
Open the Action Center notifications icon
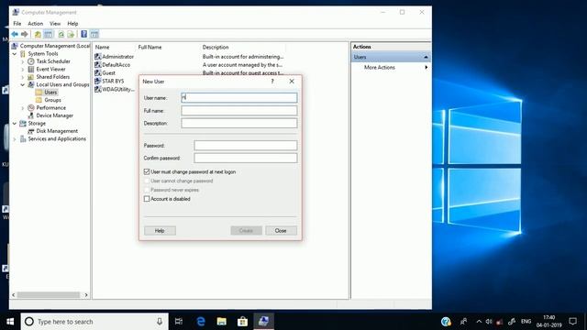click(572, 322)
